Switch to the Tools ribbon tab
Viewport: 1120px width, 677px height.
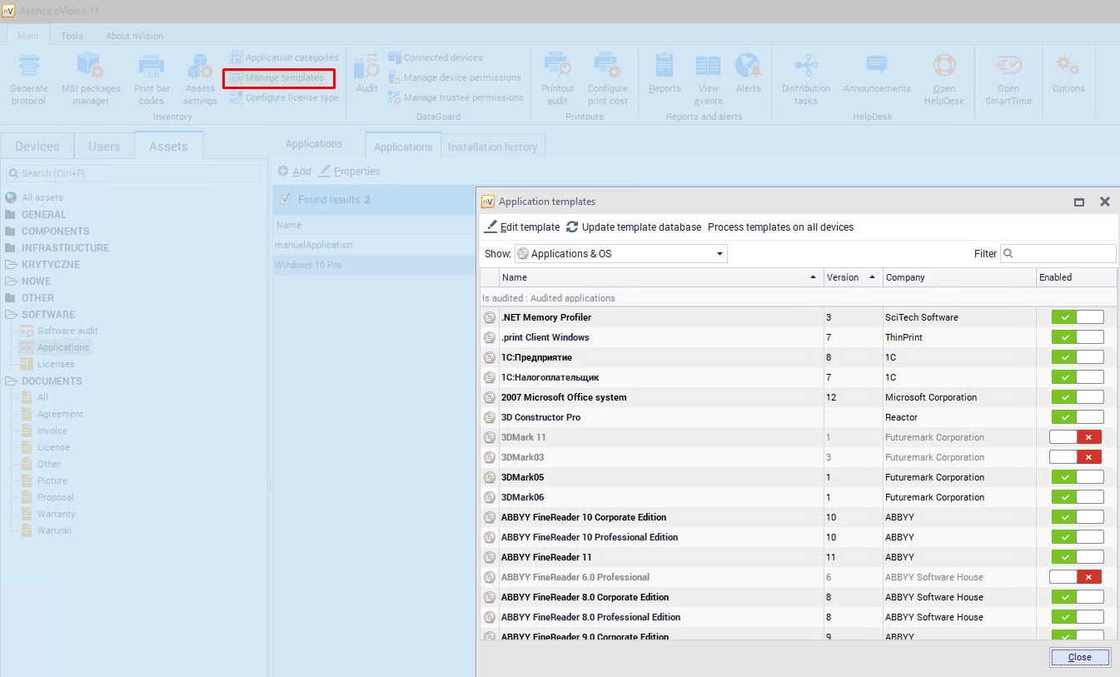72,36
